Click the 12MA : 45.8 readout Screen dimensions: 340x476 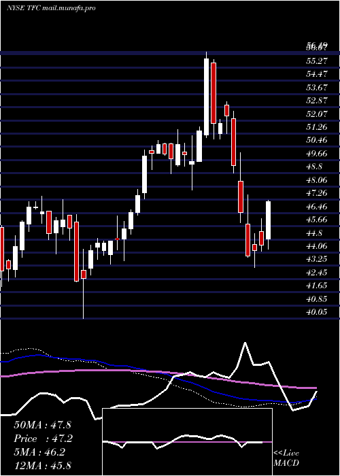42,465
